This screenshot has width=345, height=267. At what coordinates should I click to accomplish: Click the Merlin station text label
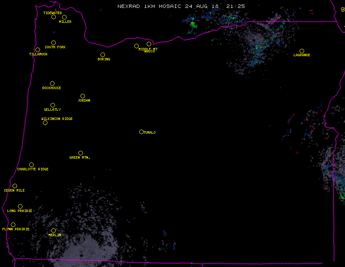click(x=55, y=235)
